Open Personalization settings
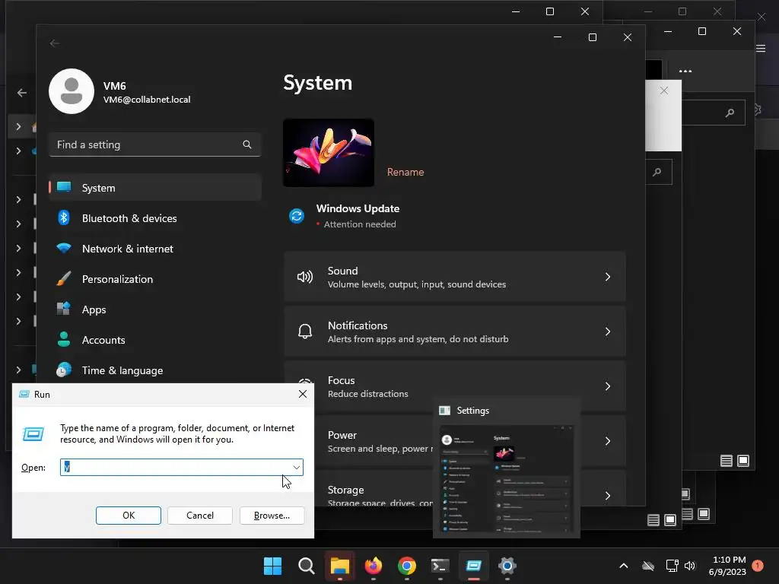Viewport: 779px width, 584px height. click(155, 279)
